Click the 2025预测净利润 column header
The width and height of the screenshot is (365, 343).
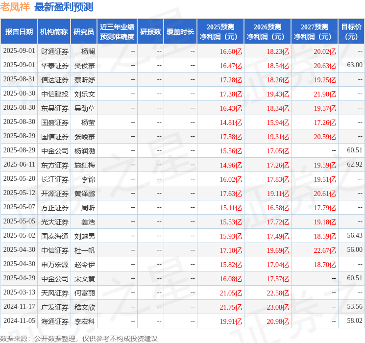220,32
